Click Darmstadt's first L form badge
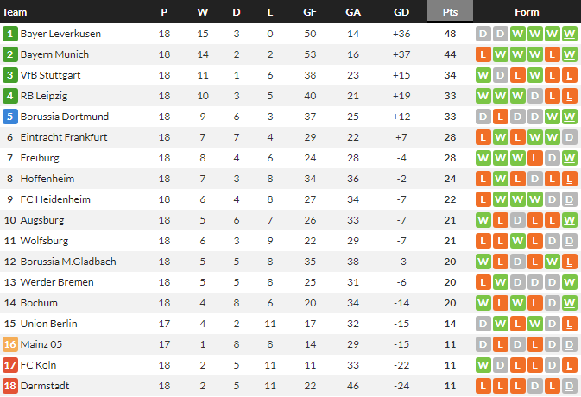This screenshot has height=397, width=581. coord(483,386)
